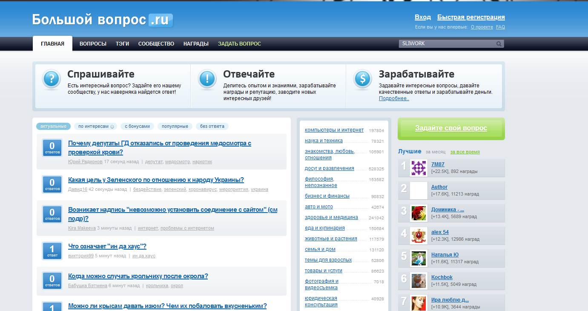
Task: Open Kochbok's avatar image
Action: click(419, 281)
